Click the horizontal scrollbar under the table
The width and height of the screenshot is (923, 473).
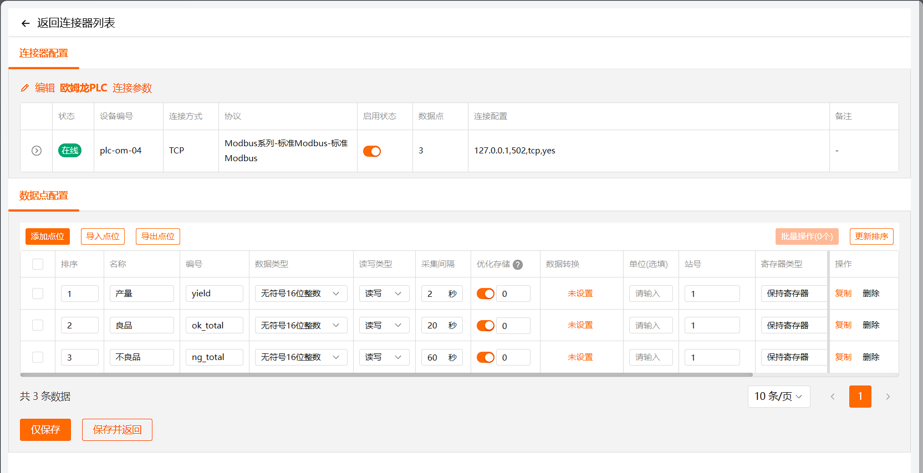pyautogui.click(x=386, y=375)
